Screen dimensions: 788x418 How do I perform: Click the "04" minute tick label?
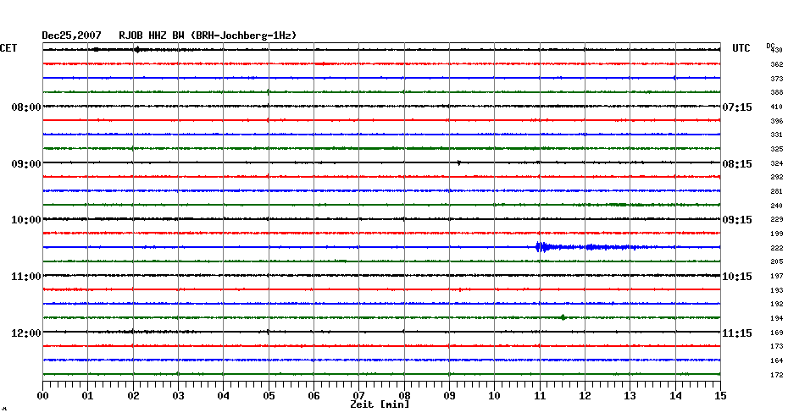pyautogui.click(x=224, y=396)
